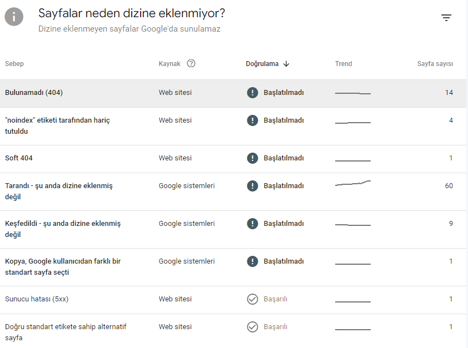The height and width of the screenshot is (348, 468).
Task: Click the checkmark icon beside the last Başarılı row
Action: [x=253, y=327]
